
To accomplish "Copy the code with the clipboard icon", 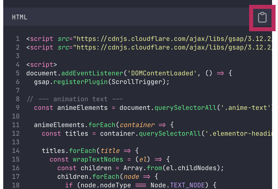I will (262, 17).
